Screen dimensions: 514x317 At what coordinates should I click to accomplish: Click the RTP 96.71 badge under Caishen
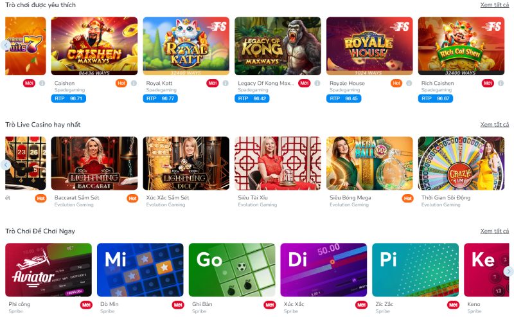(x=69, y=98)
